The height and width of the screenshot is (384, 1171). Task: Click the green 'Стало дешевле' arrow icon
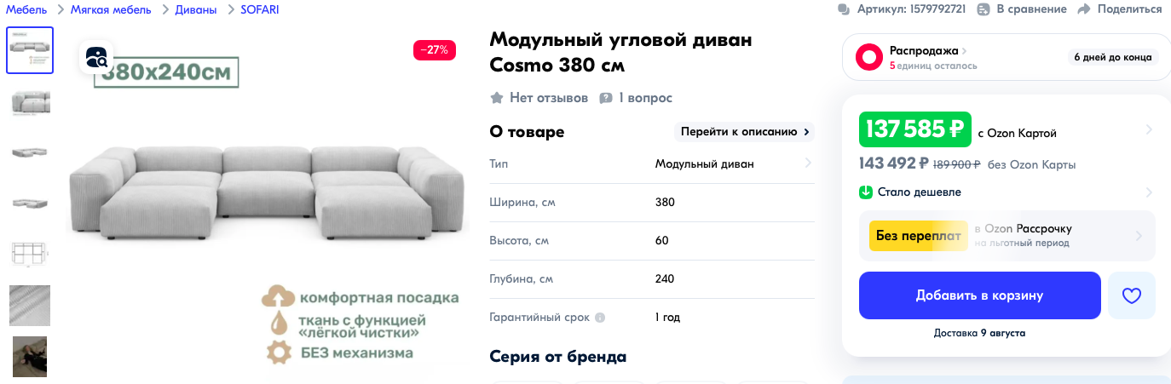pos(866,192)
